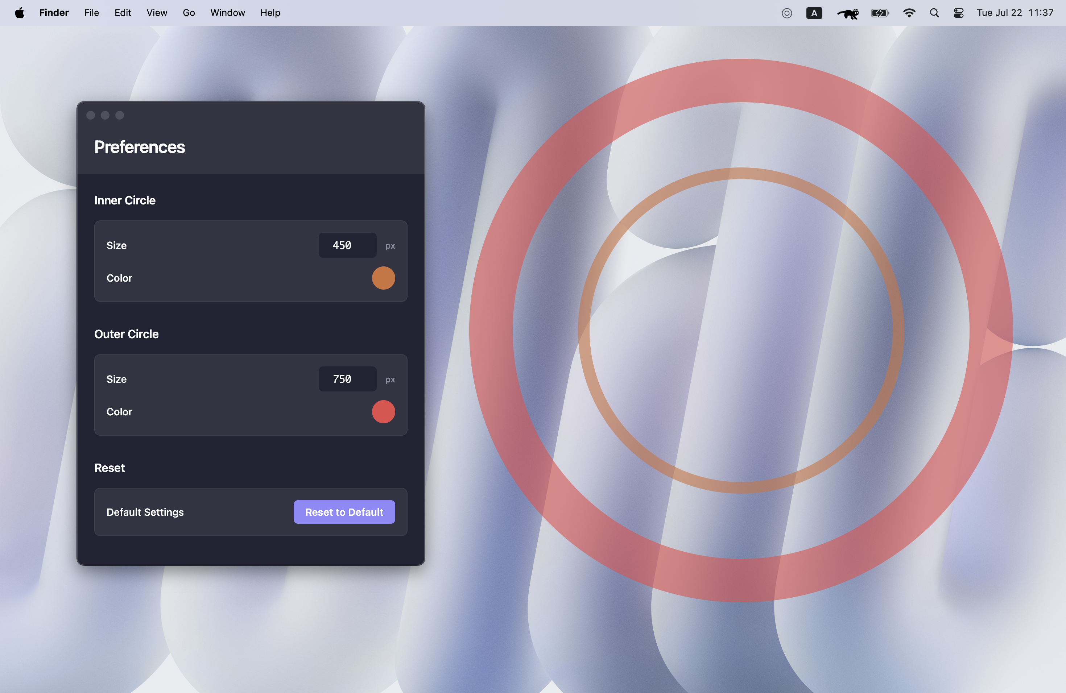Viewport: 1066px width, 693px height.
Task: Open the File menu
Action: click(91, 13)
